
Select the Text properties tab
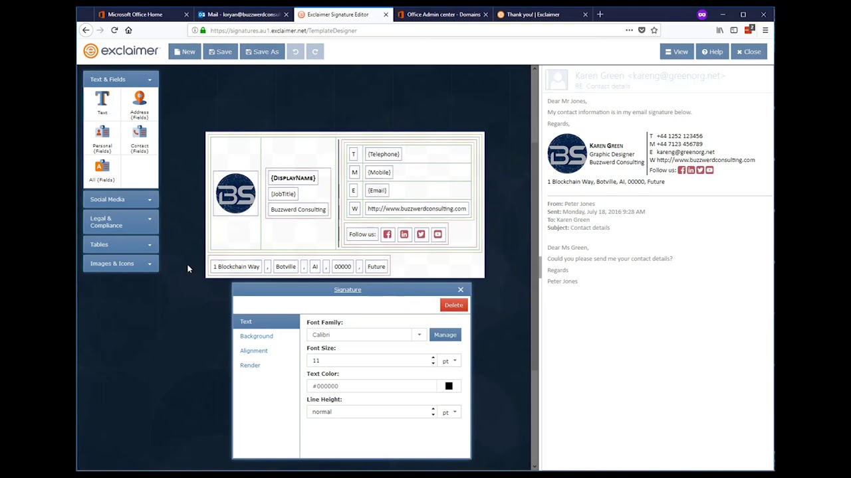click(266, 321)
